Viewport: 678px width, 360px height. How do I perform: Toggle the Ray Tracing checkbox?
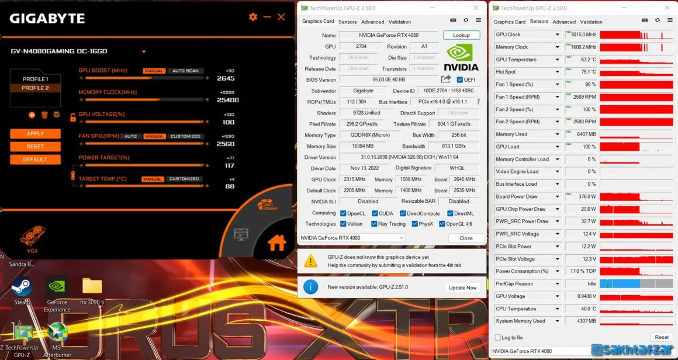374,224
